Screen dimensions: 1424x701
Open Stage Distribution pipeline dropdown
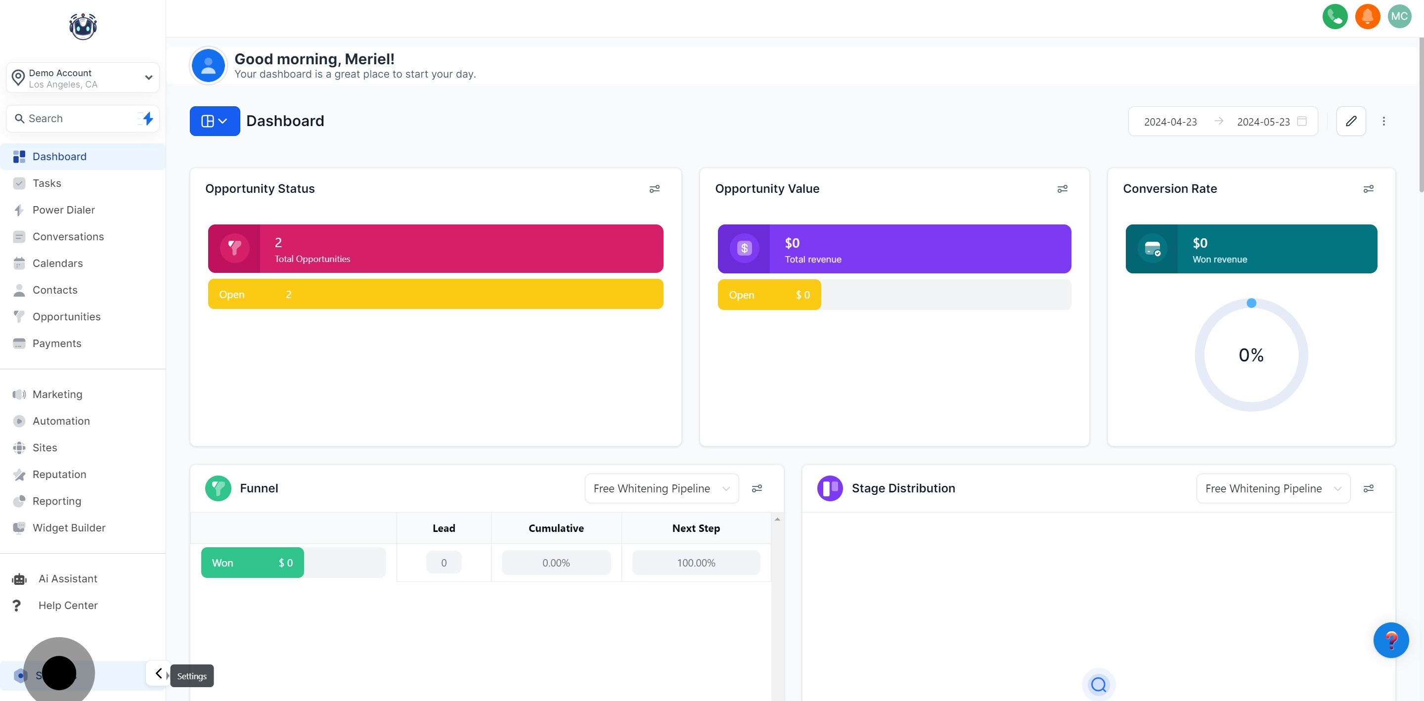pos(1273,488)
